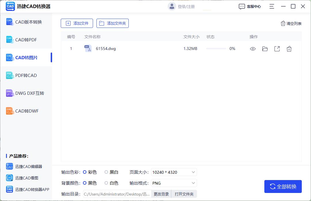Open the file location folder icon for 61554.dwg
The image size is (311, 201).
pos(265,49)
